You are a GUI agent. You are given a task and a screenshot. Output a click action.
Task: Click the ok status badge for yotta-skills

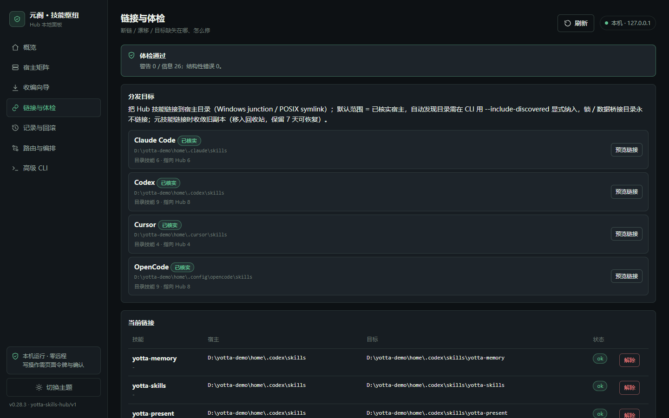tap(600, 386)
